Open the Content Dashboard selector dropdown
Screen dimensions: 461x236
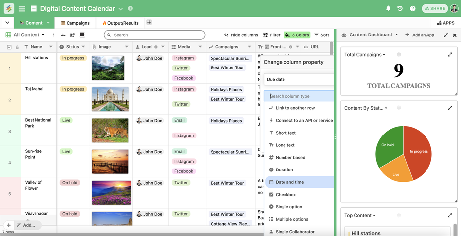click(x=396, y=34)
